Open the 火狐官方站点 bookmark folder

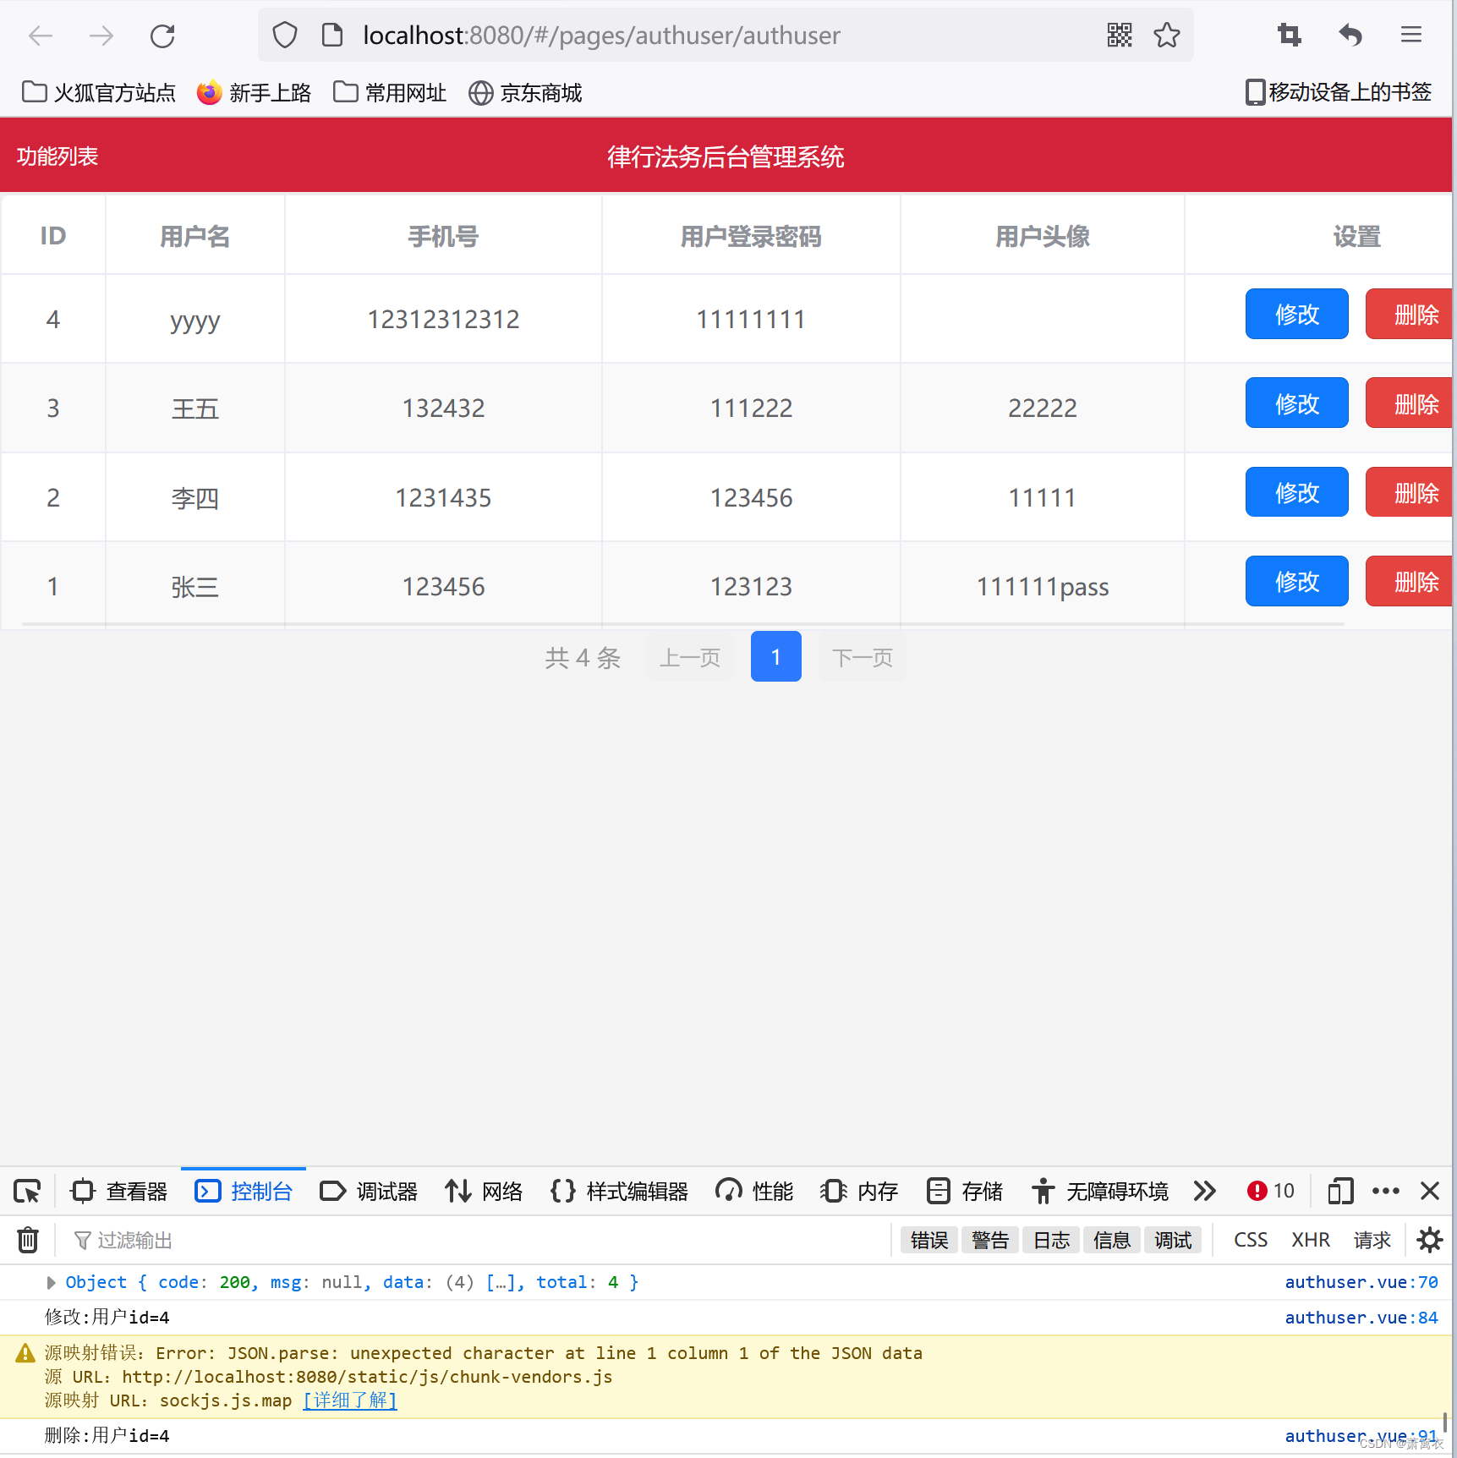coord(98,92)
